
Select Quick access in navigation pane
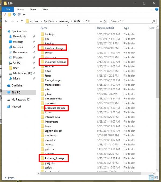click(19, 31)
